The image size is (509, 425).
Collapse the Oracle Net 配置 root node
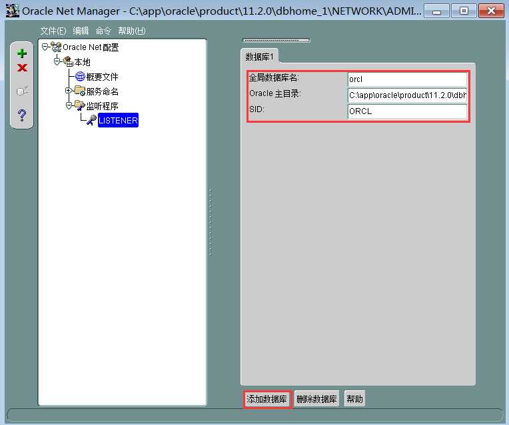45,47
